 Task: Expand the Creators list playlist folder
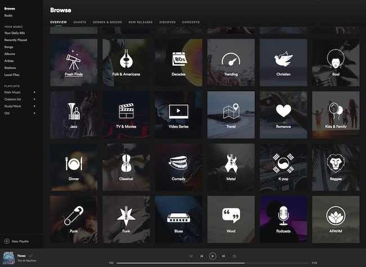pos(34,99)
